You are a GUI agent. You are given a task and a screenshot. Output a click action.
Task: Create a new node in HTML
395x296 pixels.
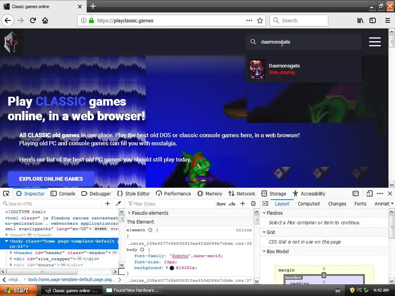point(108,203)
